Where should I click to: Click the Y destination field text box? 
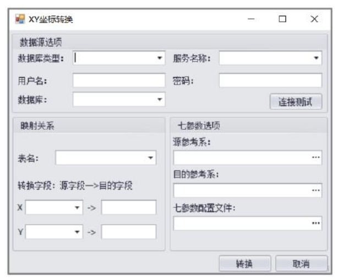pos(129,232)
